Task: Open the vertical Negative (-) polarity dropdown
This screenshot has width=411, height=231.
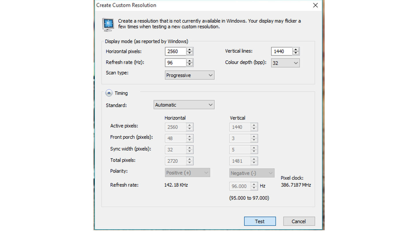Action: tap(252, 173)
